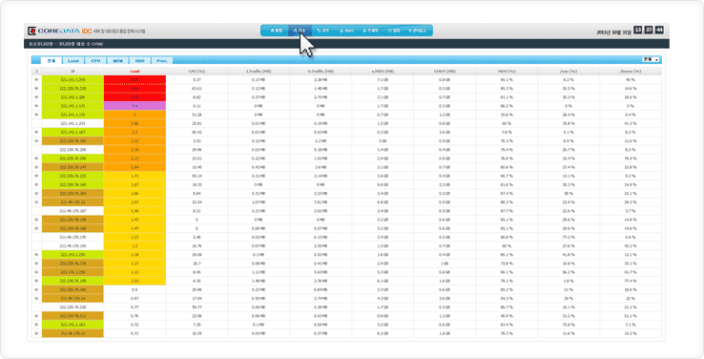Click the red load cell in first row

pos(135,79)
